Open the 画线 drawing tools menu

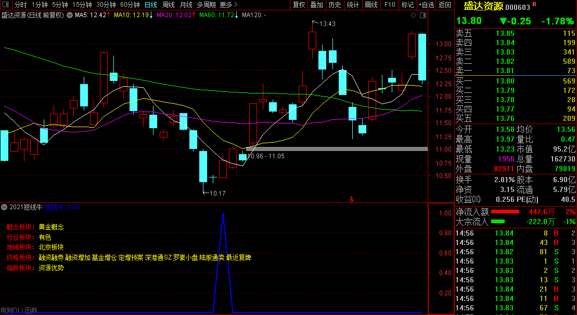click(371, 5)
